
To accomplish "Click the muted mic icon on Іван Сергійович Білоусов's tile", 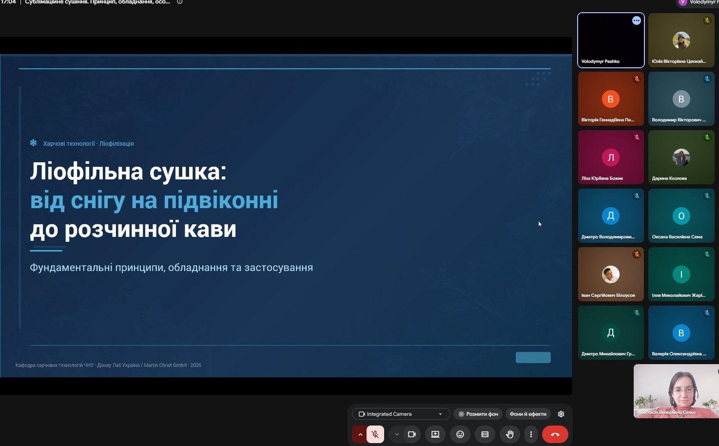I will point(637,254).
